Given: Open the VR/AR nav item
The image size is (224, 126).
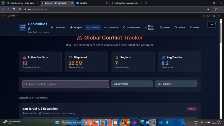Looking at the screenshot, I should 165,28.
